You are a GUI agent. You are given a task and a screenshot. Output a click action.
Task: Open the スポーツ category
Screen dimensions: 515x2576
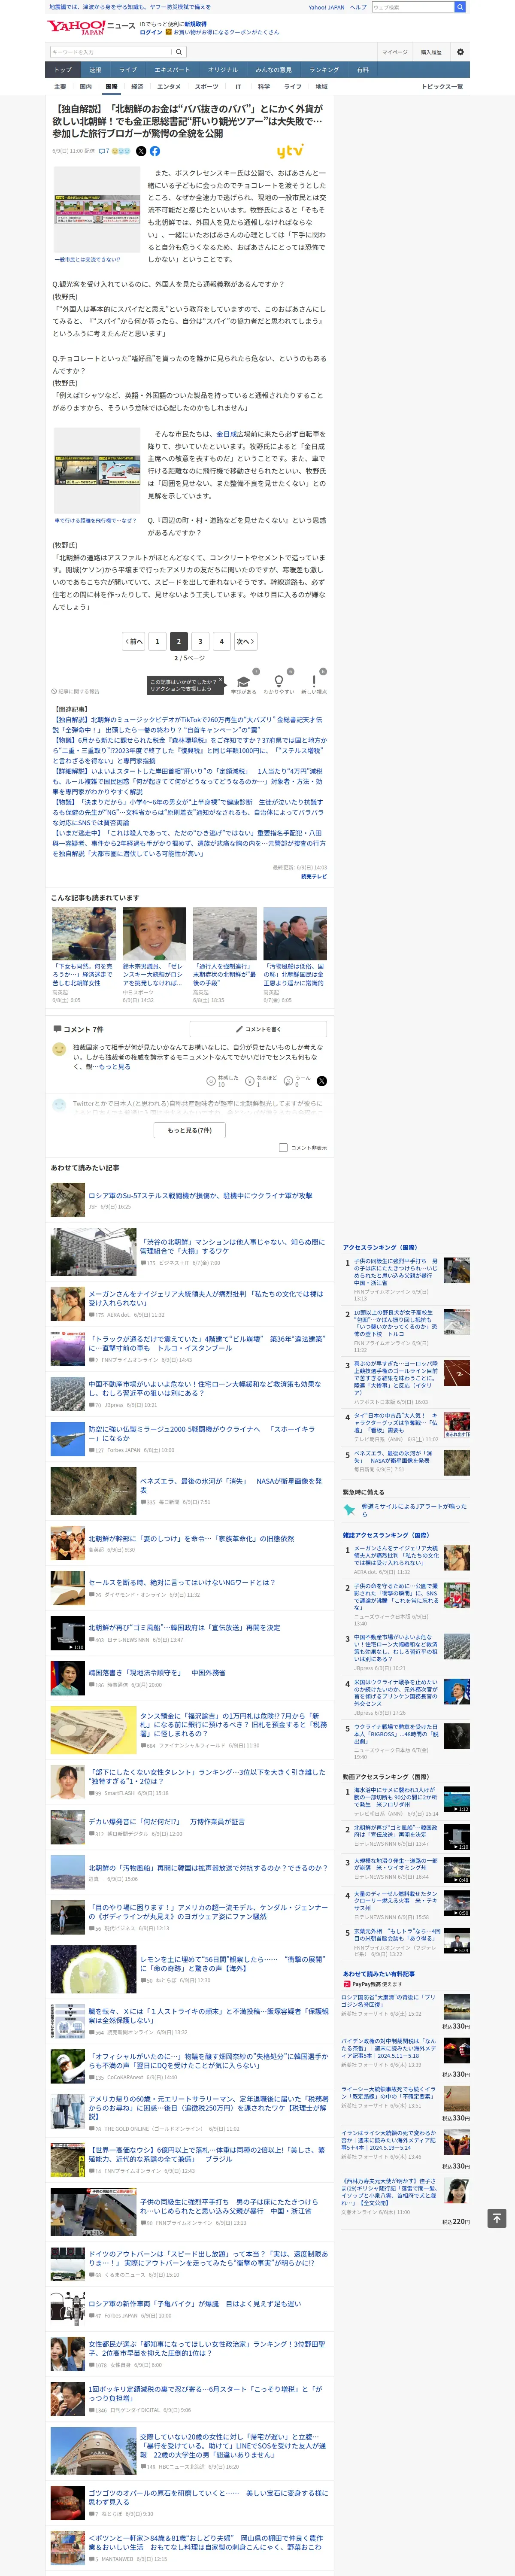(x=206, y=87)
